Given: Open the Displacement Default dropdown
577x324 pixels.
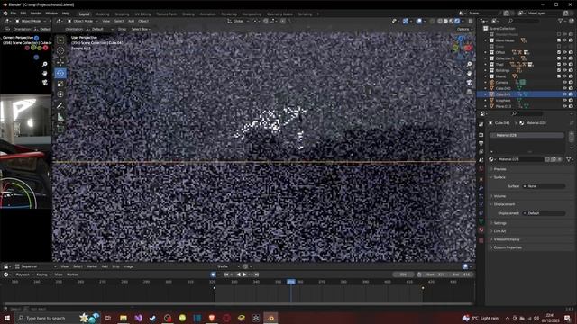Looking at the screenshot, I should [544, 213].
